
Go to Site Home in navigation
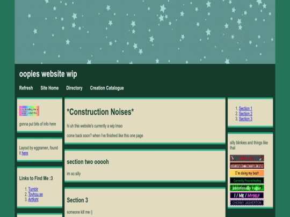[49, 88]
